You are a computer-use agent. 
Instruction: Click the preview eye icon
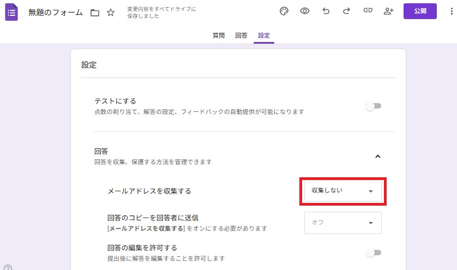tap(305, 11)
